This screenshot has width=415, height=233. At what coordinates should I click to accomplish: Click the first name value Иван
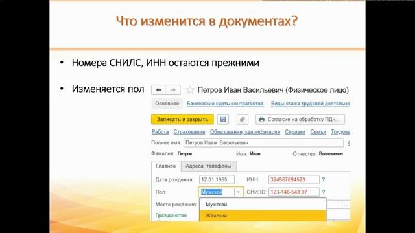click(255, 154)
